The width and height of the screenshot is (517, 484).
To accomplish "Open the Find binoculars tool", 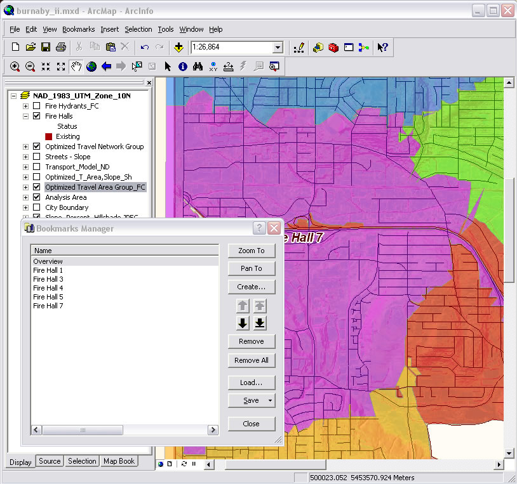I will coord(198,66).
